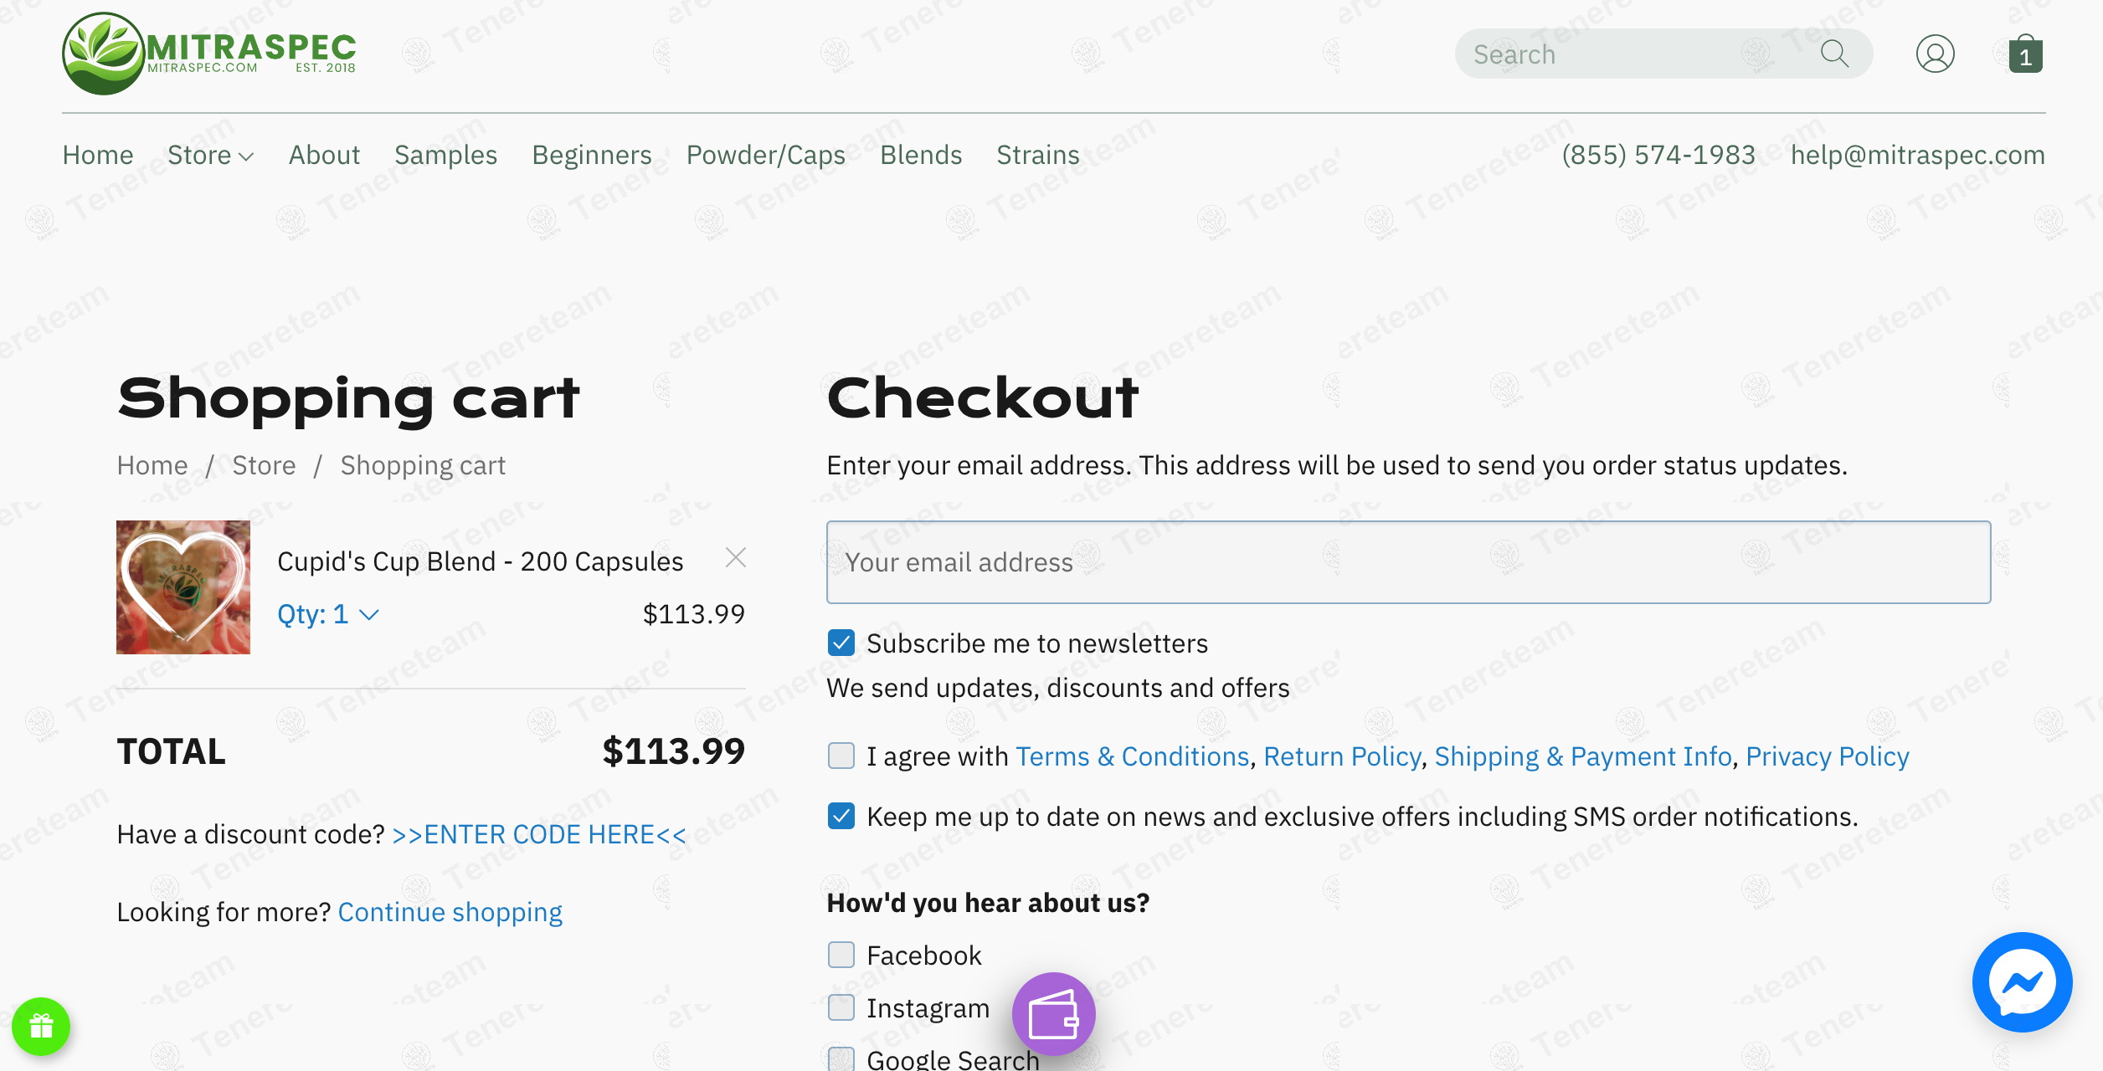Image resolution: width=2103 pixels, height=1071 pixels.
Task: Open the Beginners menu item
Action: click(592, 155)
